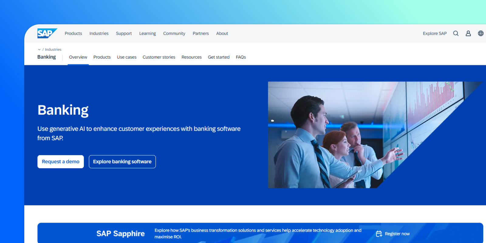Open the Community menu
Image resolution: width=486 pixels, height=243 pixels.
(174, 33)
